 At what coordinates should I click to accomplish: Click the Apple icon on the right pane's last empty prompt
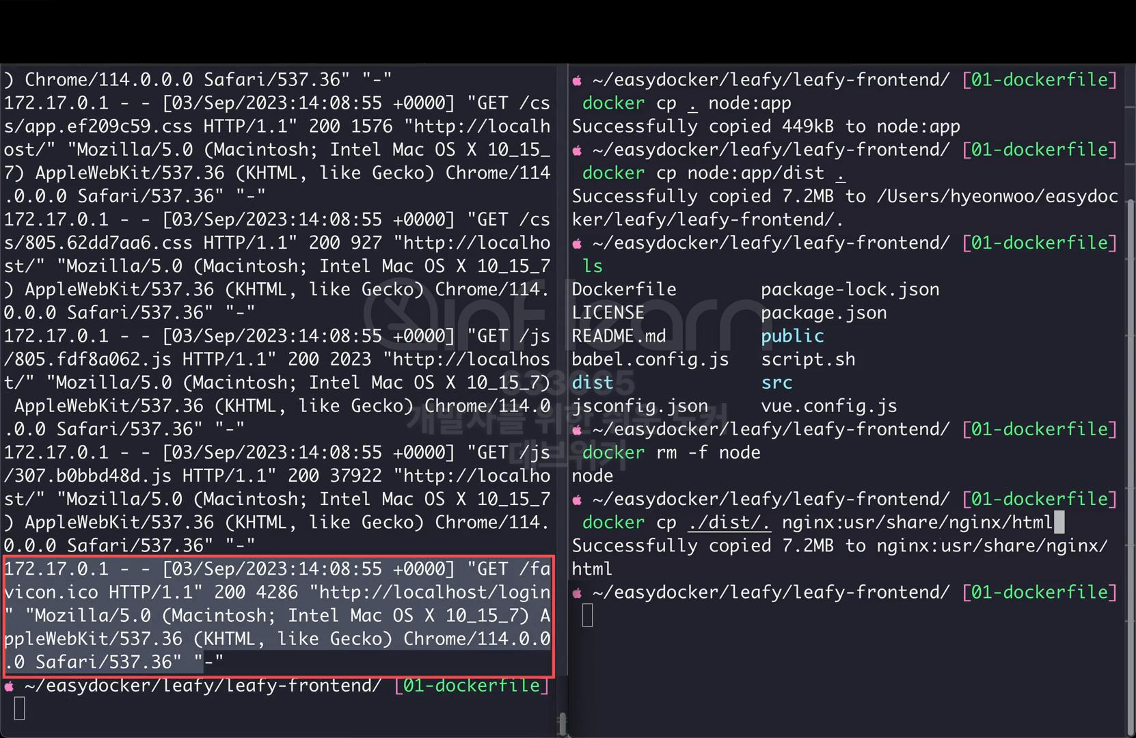click(x=578, y=593)
